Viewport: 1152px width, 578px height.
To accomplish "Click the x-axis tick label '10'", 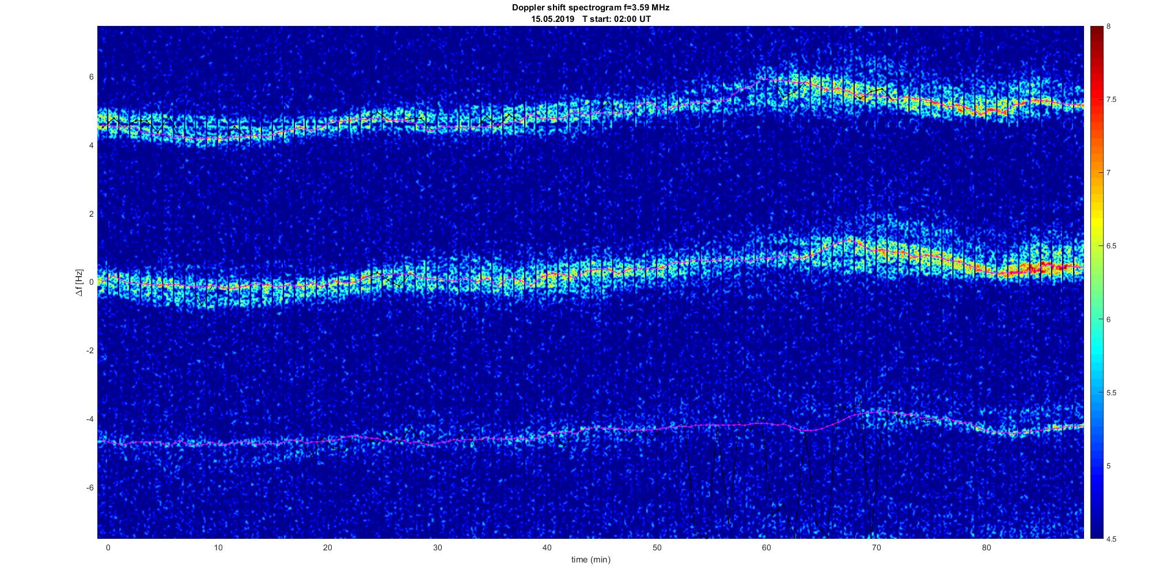I will pos(218,548).
